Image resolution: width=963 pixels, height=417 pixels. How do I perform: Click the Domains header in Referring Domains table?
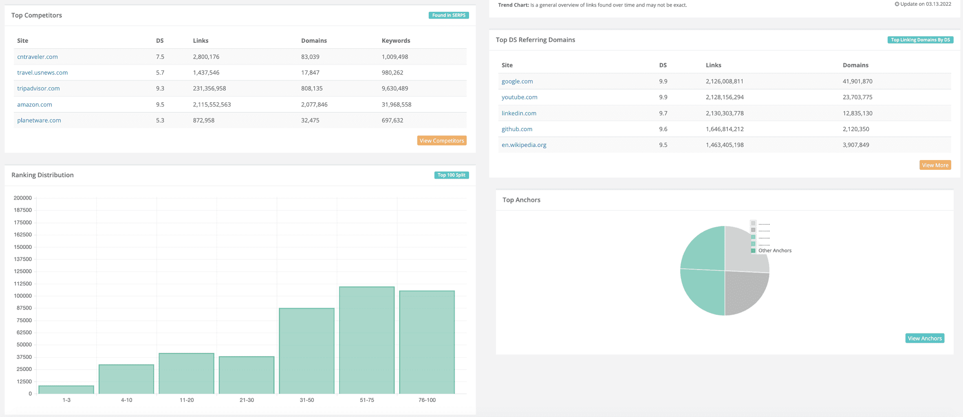(855, 65)
